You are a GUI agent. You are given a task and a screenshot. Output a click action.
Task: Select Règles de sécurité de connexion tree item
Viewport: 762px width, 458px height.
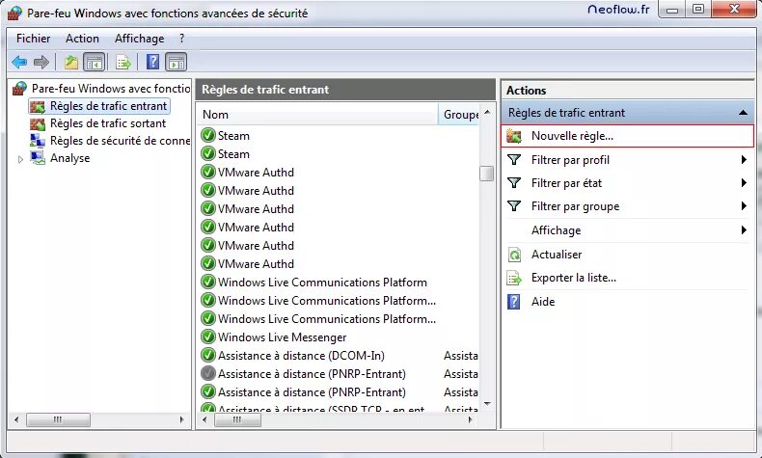pos(120,141)
